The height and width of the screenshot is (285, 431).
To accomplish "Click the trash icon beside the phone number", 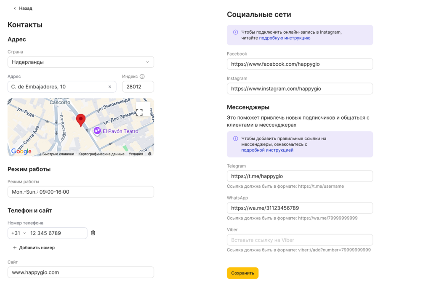I will tap(93, 233).
